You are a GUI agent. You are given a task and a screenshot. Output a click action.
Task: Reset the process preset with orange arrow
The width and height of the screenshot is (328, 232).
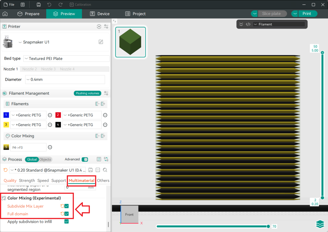pyautogui.click(x=6, y=170)
